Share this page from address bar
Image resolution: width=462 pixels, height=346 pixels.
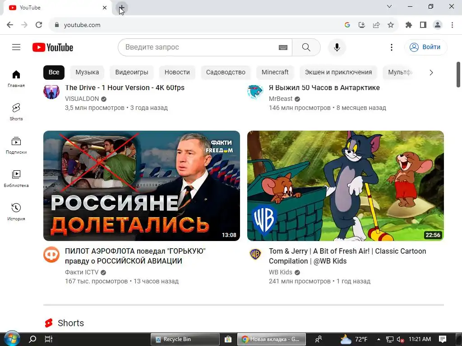(x=376, y=25)
